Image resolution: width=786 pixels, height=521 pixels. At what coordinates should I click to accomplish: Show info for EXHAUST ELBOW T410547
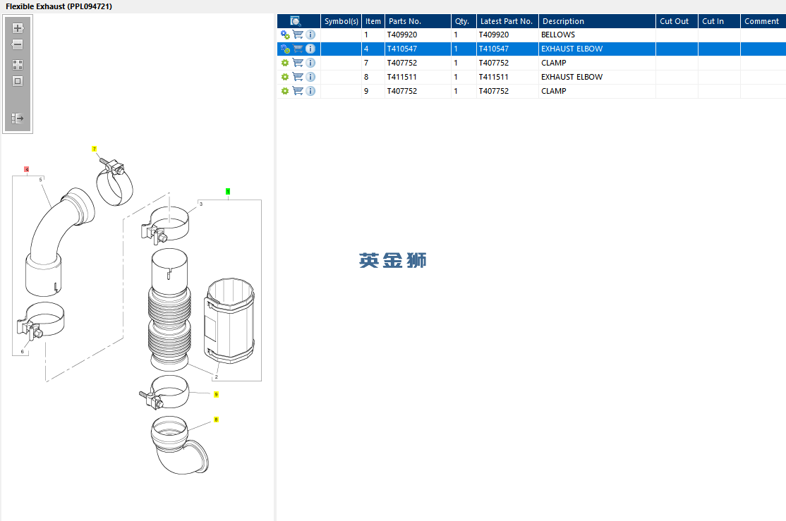tap(310, 49)
